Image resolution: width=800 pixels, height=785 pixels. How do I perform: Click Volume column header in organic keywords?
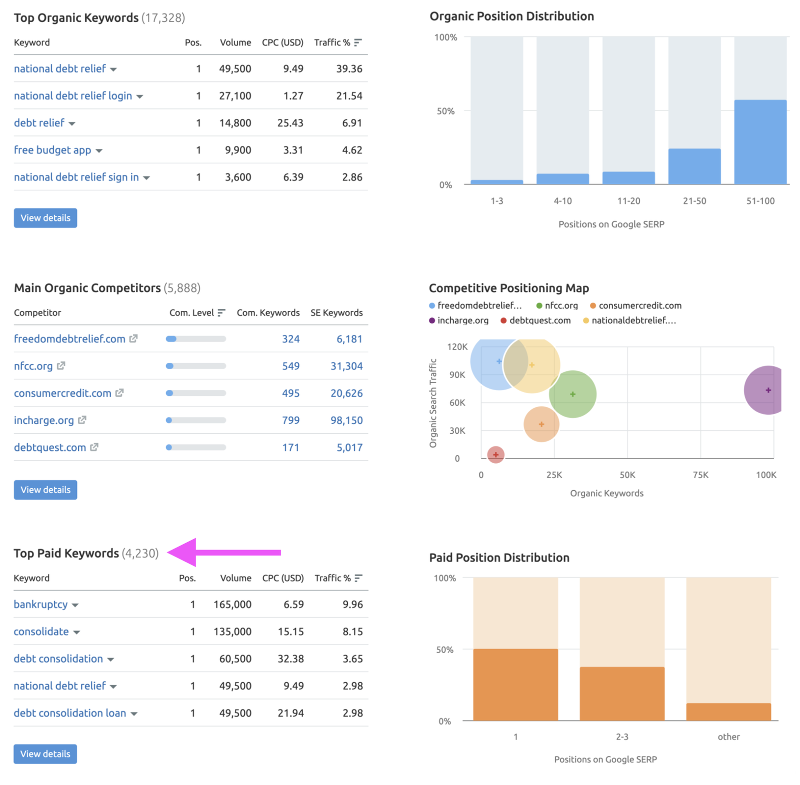click(235, 42)
